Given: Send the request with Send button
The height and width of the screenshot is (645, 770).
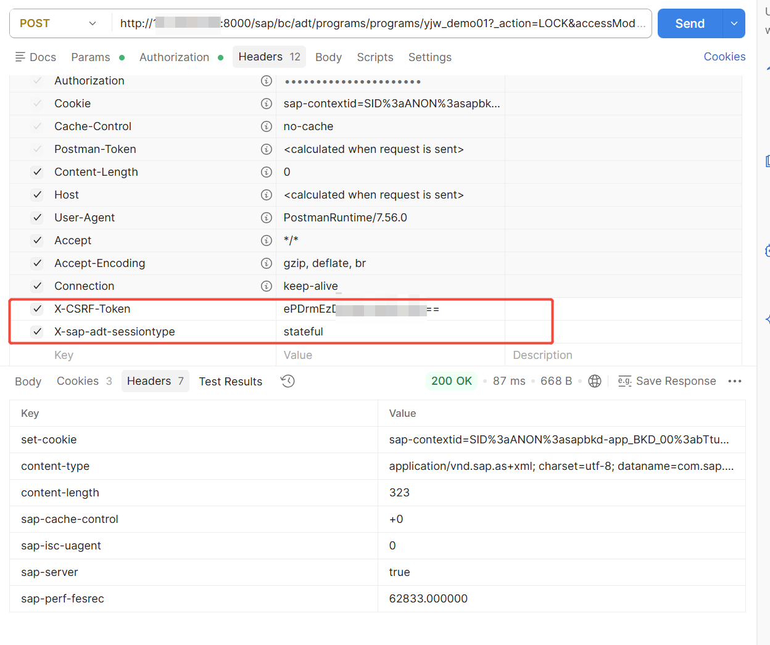Looking at the screenshot, I should (690, 23).
